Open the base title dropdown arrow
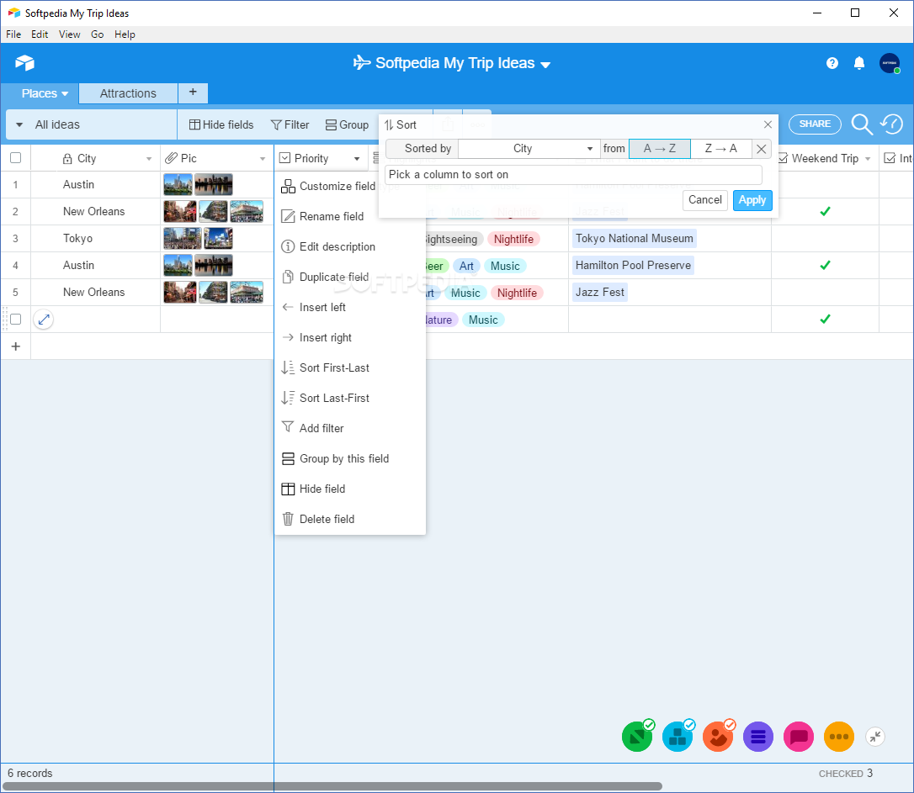Screen dimensions: 914x793 (x=545, y=65)
